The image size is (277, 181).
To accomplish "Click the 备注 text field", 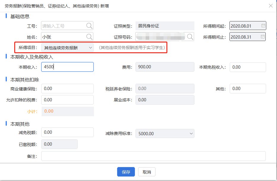I will [x=153, y=156].
